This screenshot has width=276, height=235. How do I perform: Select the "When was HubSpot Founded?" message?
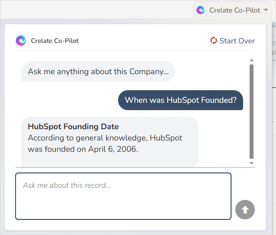coord(180,100)
